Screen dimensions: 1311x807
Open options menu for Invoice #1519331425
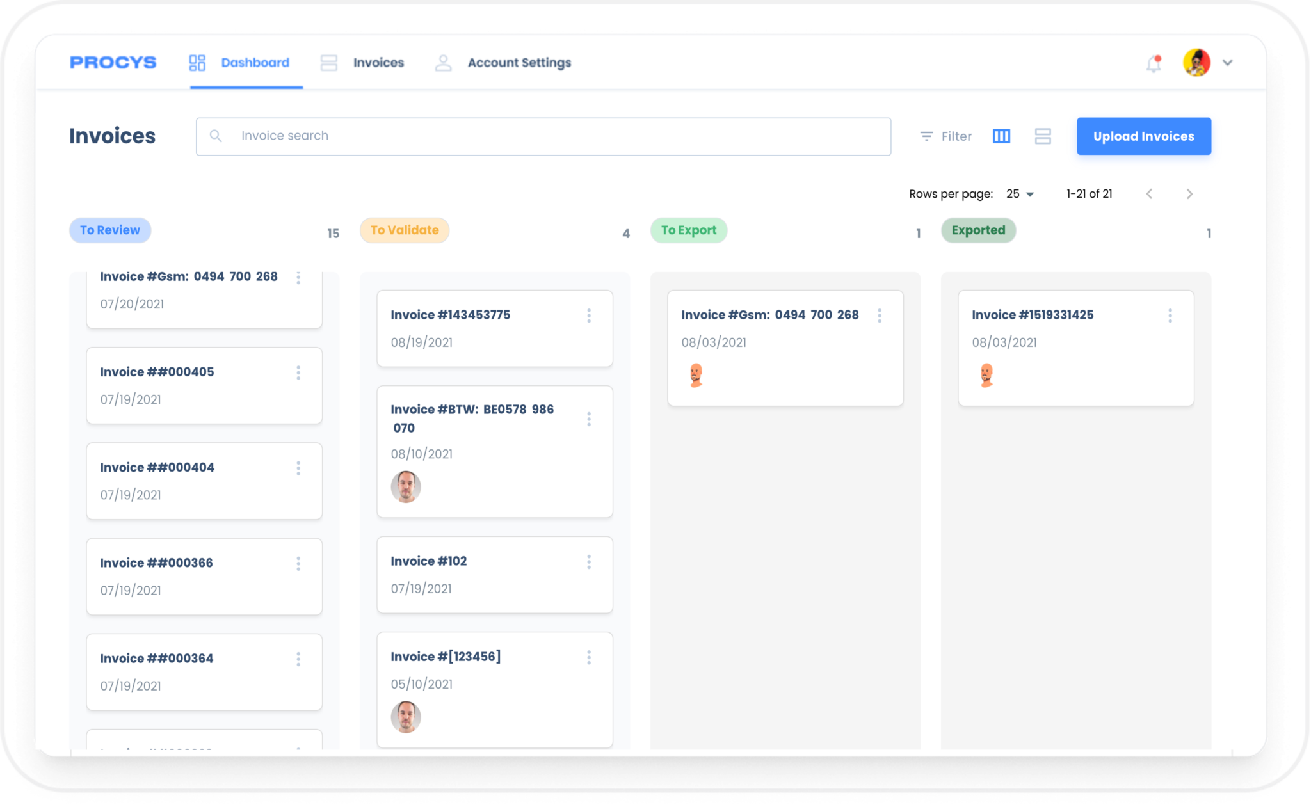click(1170, 316)
